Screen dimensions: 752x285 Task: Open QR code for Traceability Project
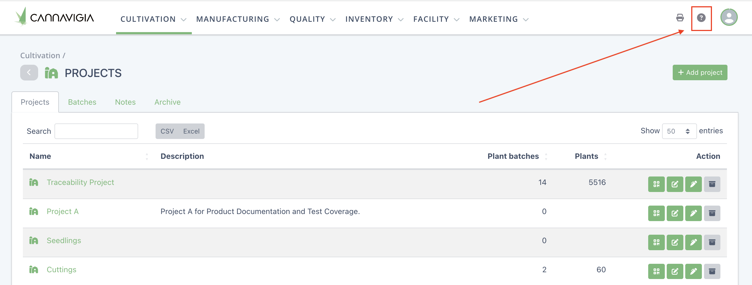[x=656, y=184]
